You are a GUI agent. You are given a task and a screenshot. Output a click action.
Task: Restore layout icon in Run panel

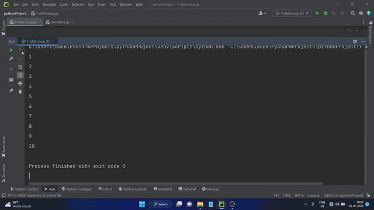coord(11,80)
